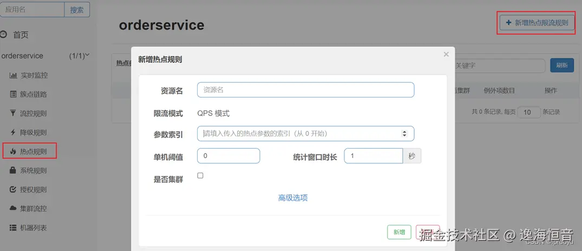This screenshot has height=251, width=582.
Task: Click the 例外项数目 column header
Action: point(499,90)
